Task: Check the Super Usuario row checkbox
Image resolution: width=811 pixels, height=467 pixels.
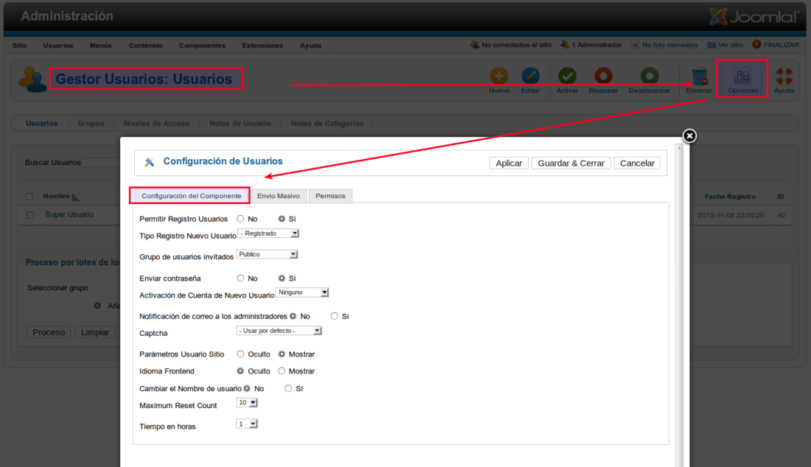Action: (x=30, y=215)
